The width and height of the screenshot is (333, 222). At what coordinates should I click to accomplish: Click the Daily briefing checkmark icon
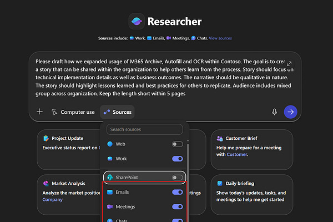tap(220, 183)
